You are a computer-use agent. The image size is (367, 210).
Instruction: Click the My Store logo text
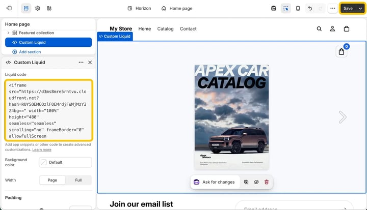point(121,29)
